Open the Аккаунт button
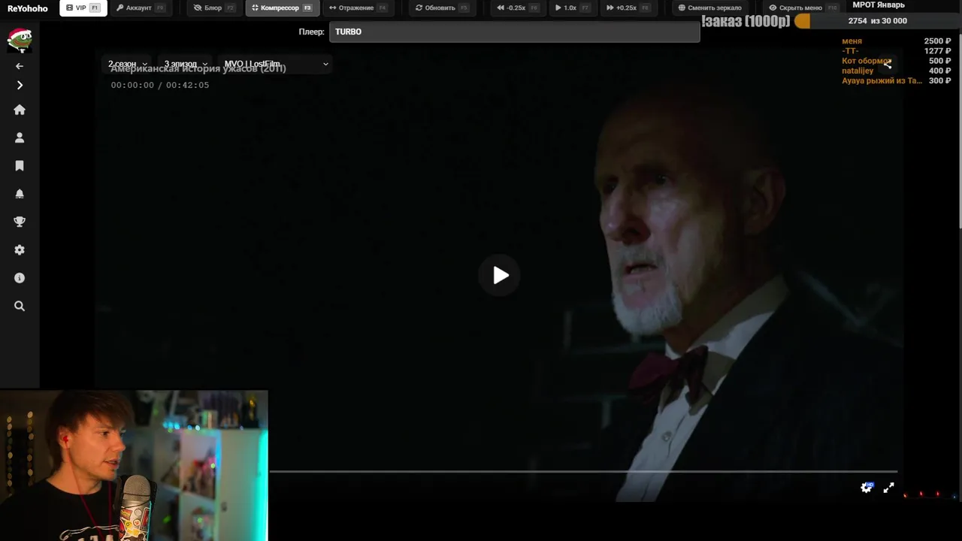Viewport: 962px width, 541px height. tap(140, 8)
